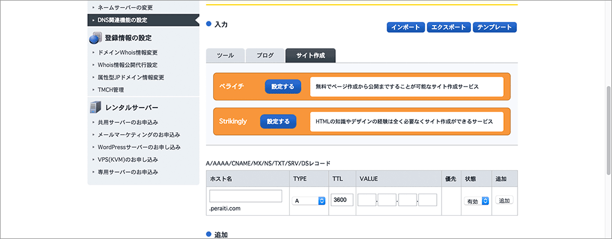Click the 登録情報の設定 globe icon
This screenshot has width=612, height=239.
pos(96,38)
